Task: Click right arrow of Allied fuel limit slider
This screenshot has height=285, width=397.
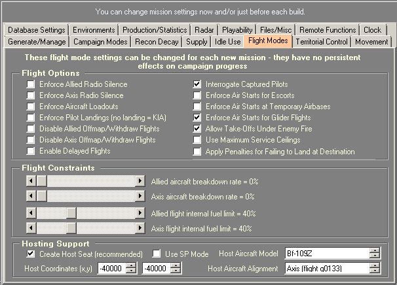Action: [140, 212]
